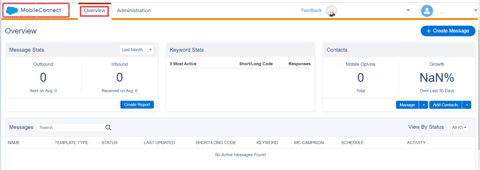Click the Inbound count value

pyautogui.click(x=120, y=78)
